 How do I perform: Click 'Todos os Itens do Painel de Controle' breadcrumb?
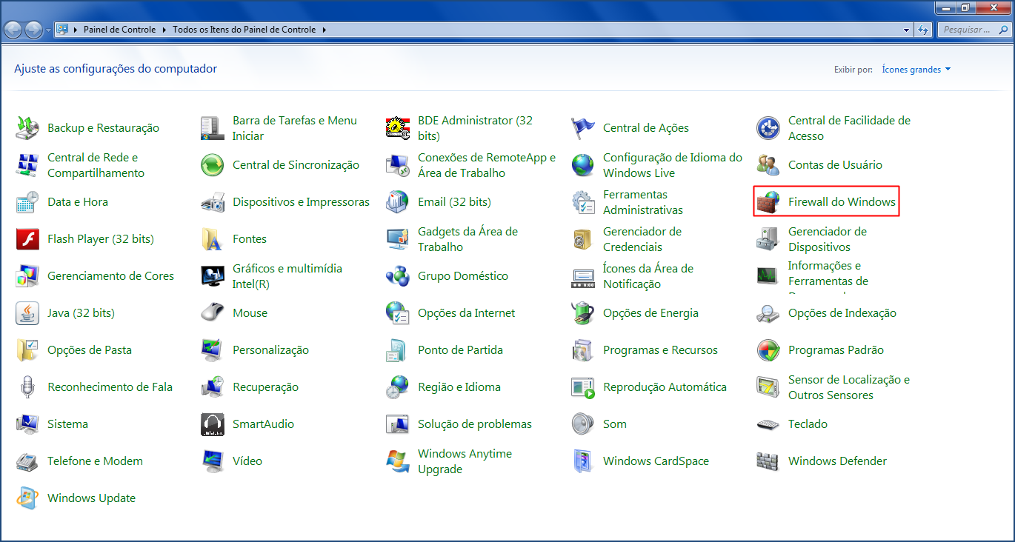coord(244,30)
